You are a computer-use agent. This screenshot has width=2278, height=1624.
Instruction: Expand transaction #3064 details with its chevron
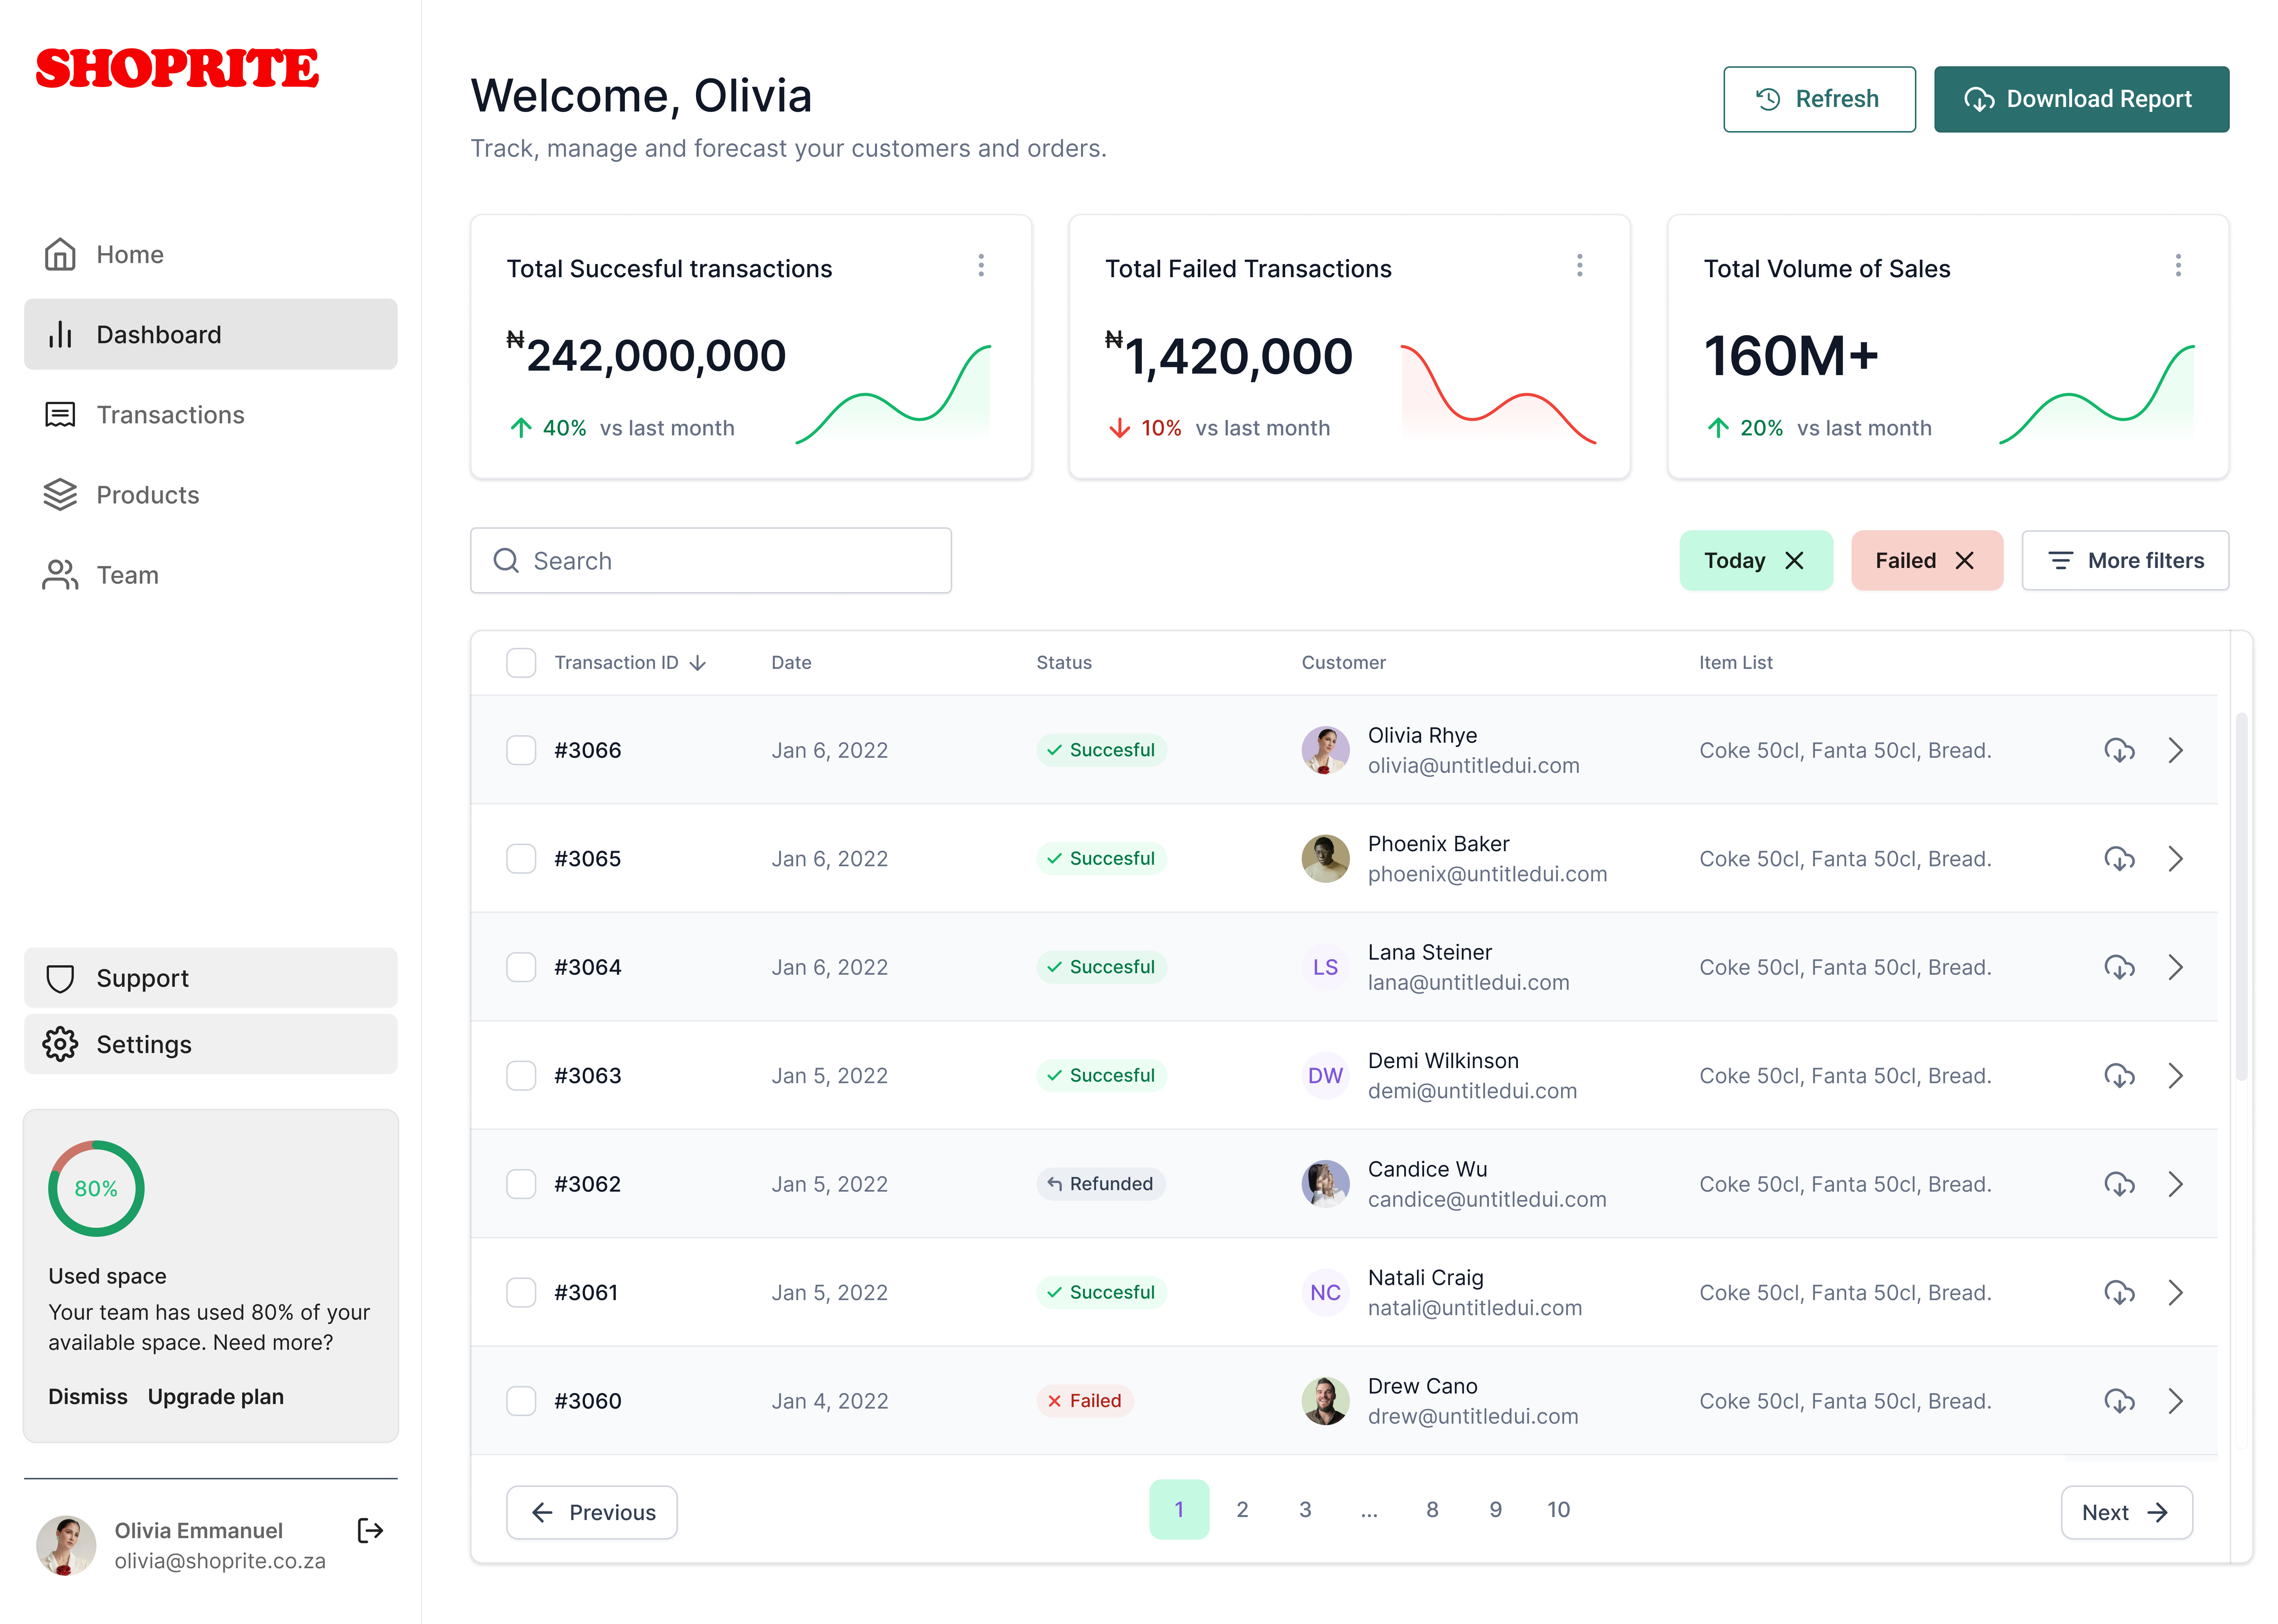2175,967
